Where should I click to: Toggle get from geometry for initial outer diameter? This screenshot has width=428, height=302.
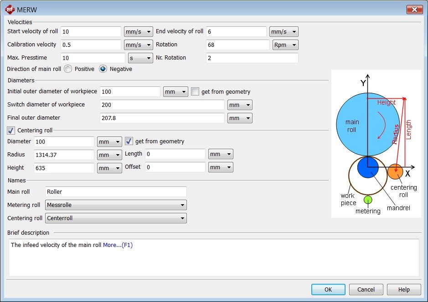click(x=195, y=91)
